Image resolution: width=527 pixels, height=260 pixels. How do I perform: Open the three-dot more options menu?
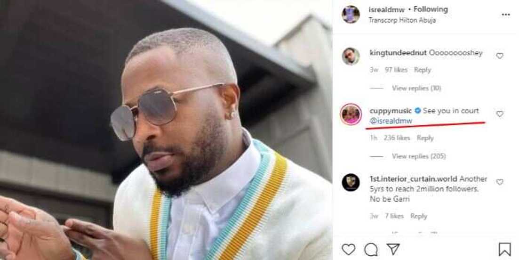(x=506, y=15)
